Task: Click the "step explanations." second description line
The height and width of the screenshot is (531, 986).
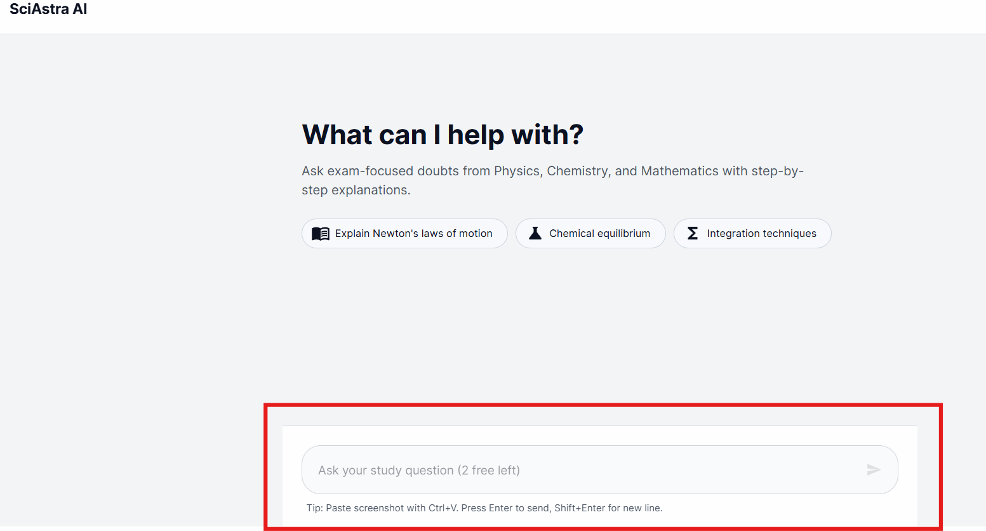Action: pos(356,191)
